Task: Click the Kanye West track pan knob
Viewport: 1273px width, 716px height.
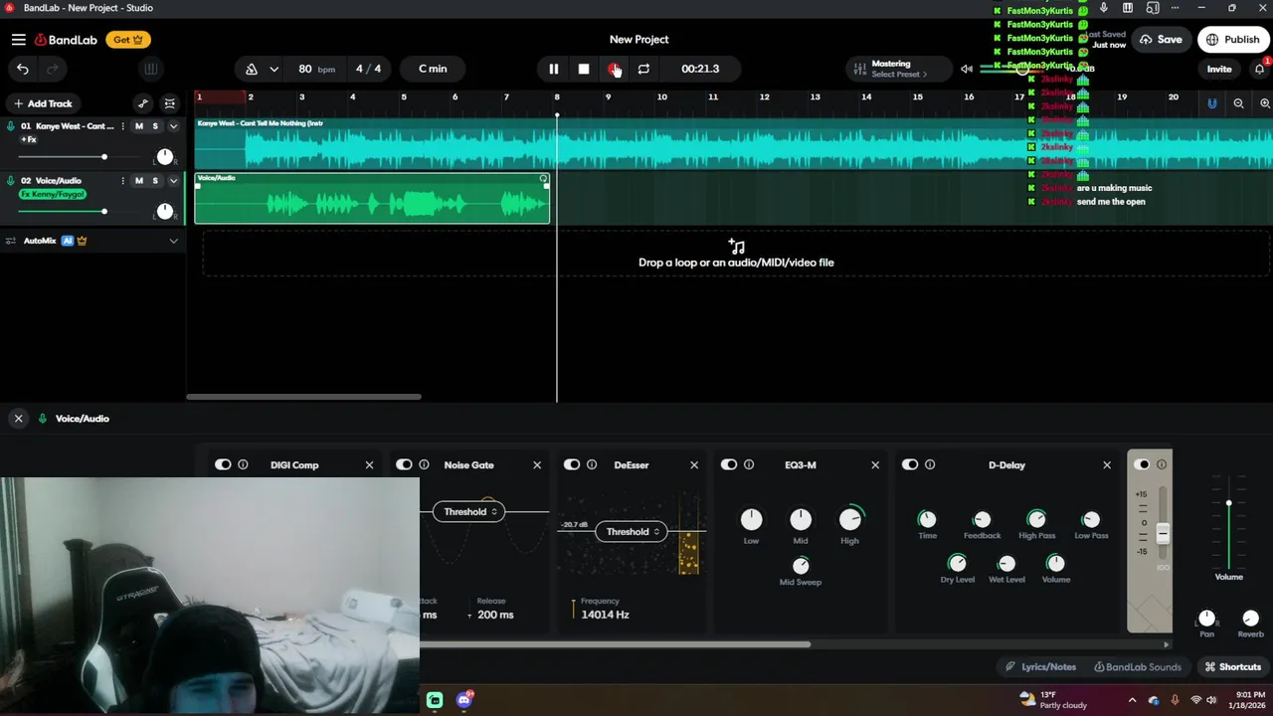Action: click(165, 157)
